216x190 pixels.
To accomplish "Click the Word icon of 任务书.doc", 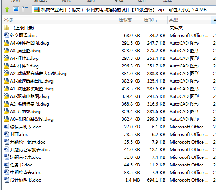I will click(x=7, y=165).
